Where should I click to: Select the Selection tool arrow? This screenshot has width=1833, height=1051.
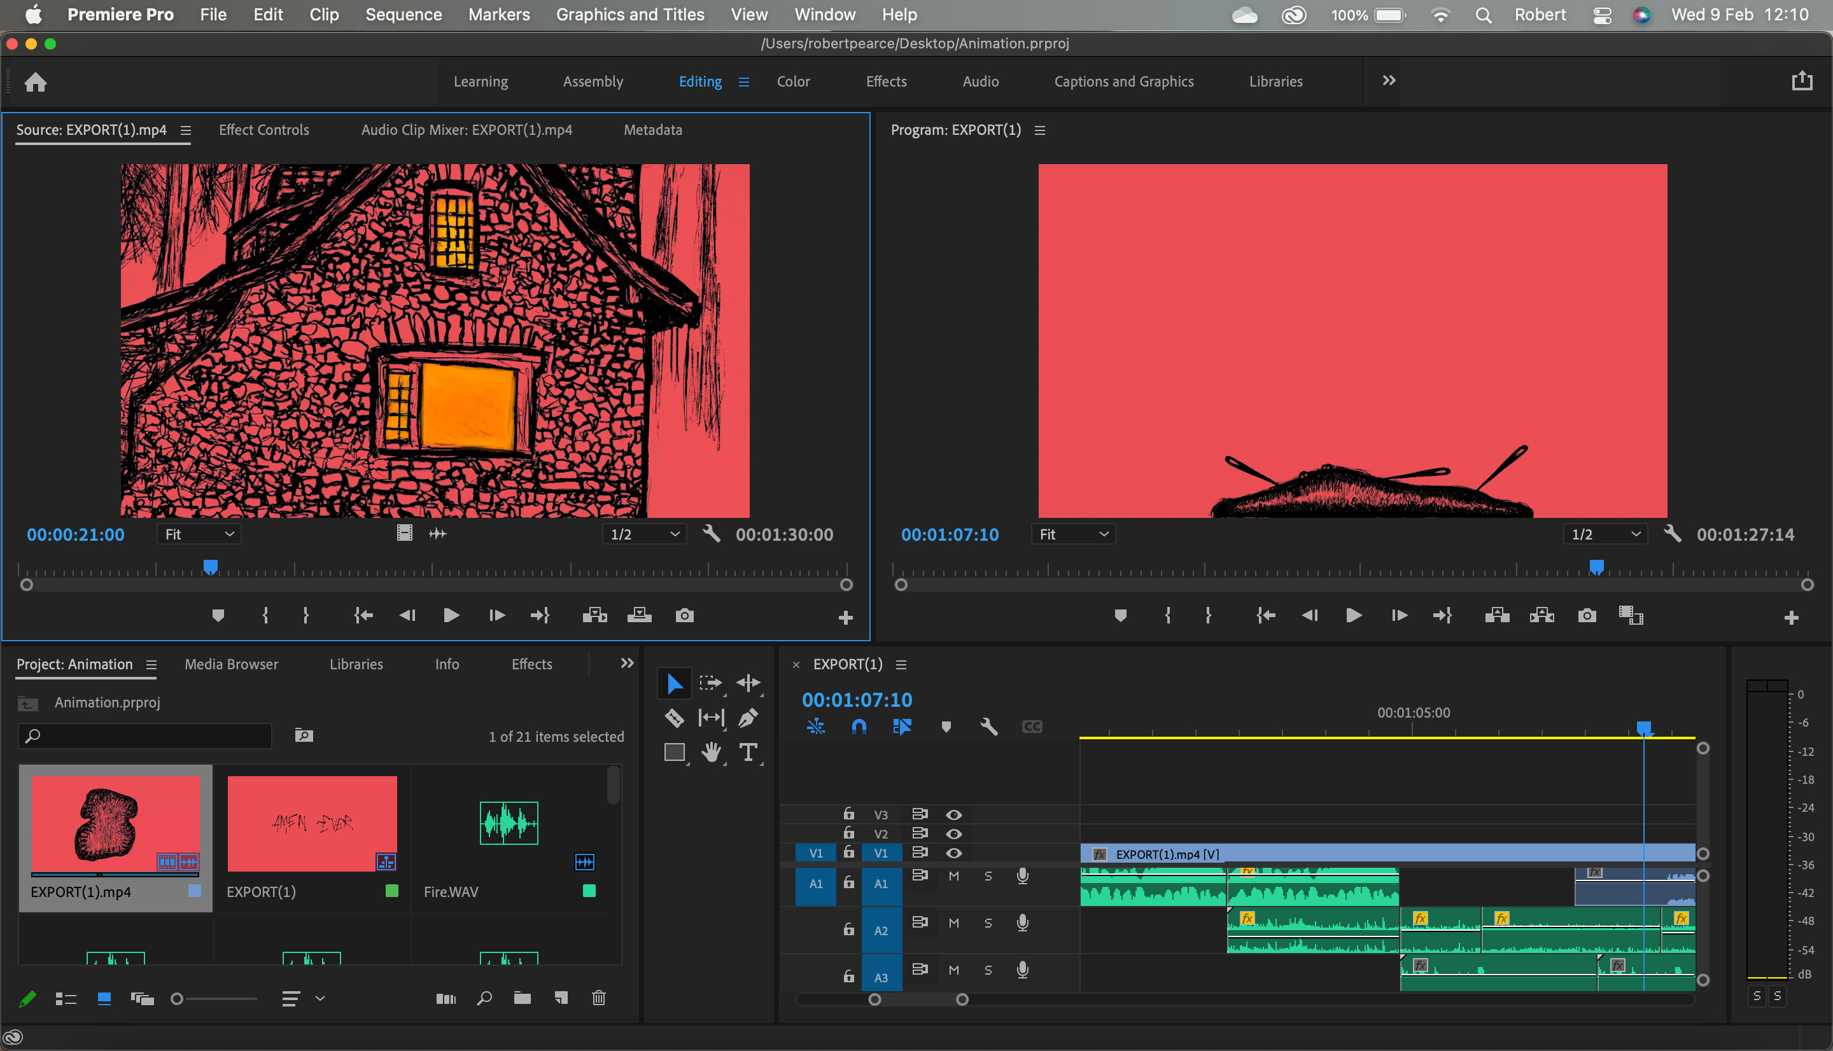(x=674, y=683)
